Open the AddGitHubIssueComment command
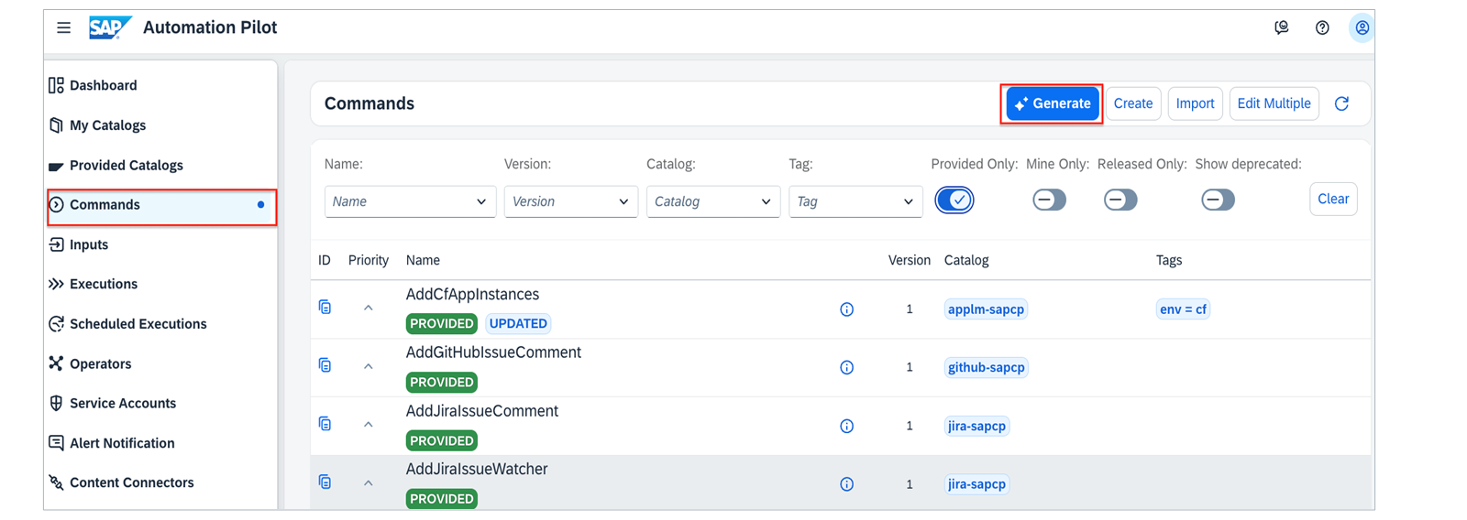Image resolution: width=1467 pixels, height=520 pixels. (x=493, y=352)
